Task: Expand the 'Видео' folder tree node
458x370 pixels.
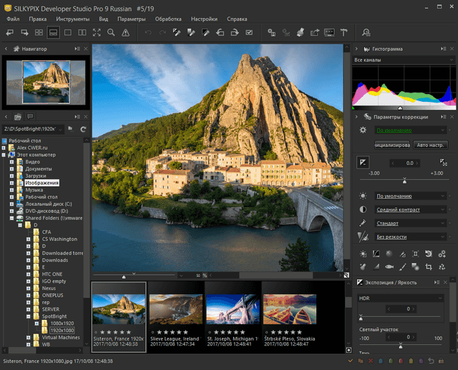Action: (x=12, y=161)
